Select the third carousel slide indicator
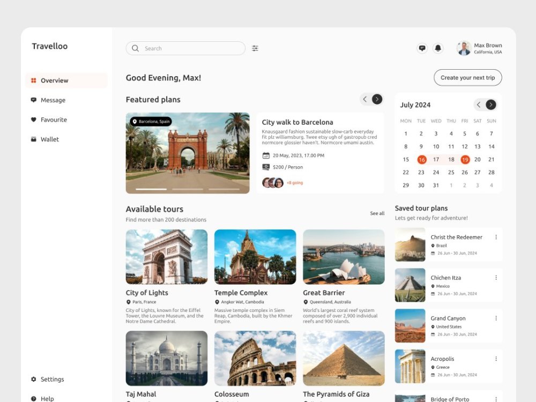Screen dimensions: 536x402 [x=224, y=189]
